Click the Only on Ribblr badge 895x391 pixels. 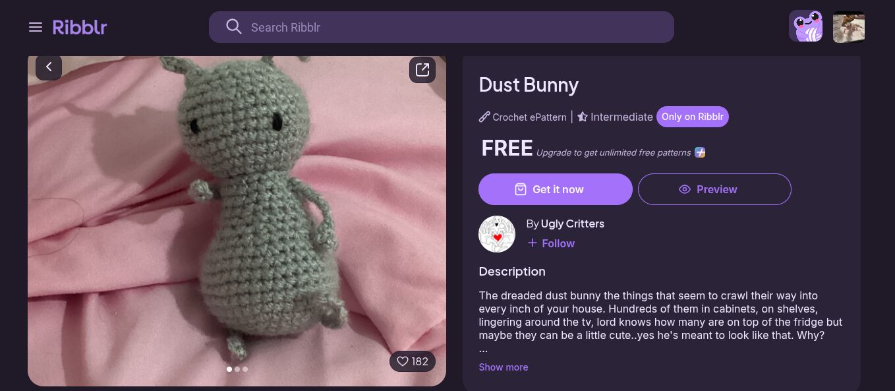click(x=692, y=117)
